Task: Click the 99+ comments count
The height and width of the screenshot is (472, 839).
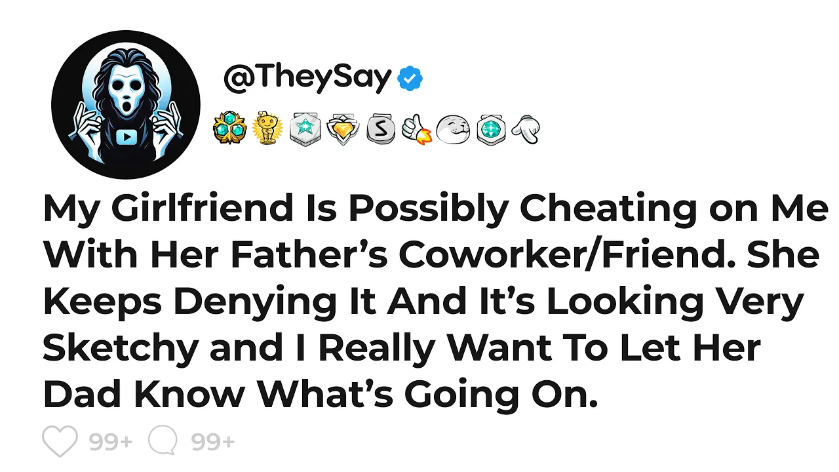Action: 213,442
